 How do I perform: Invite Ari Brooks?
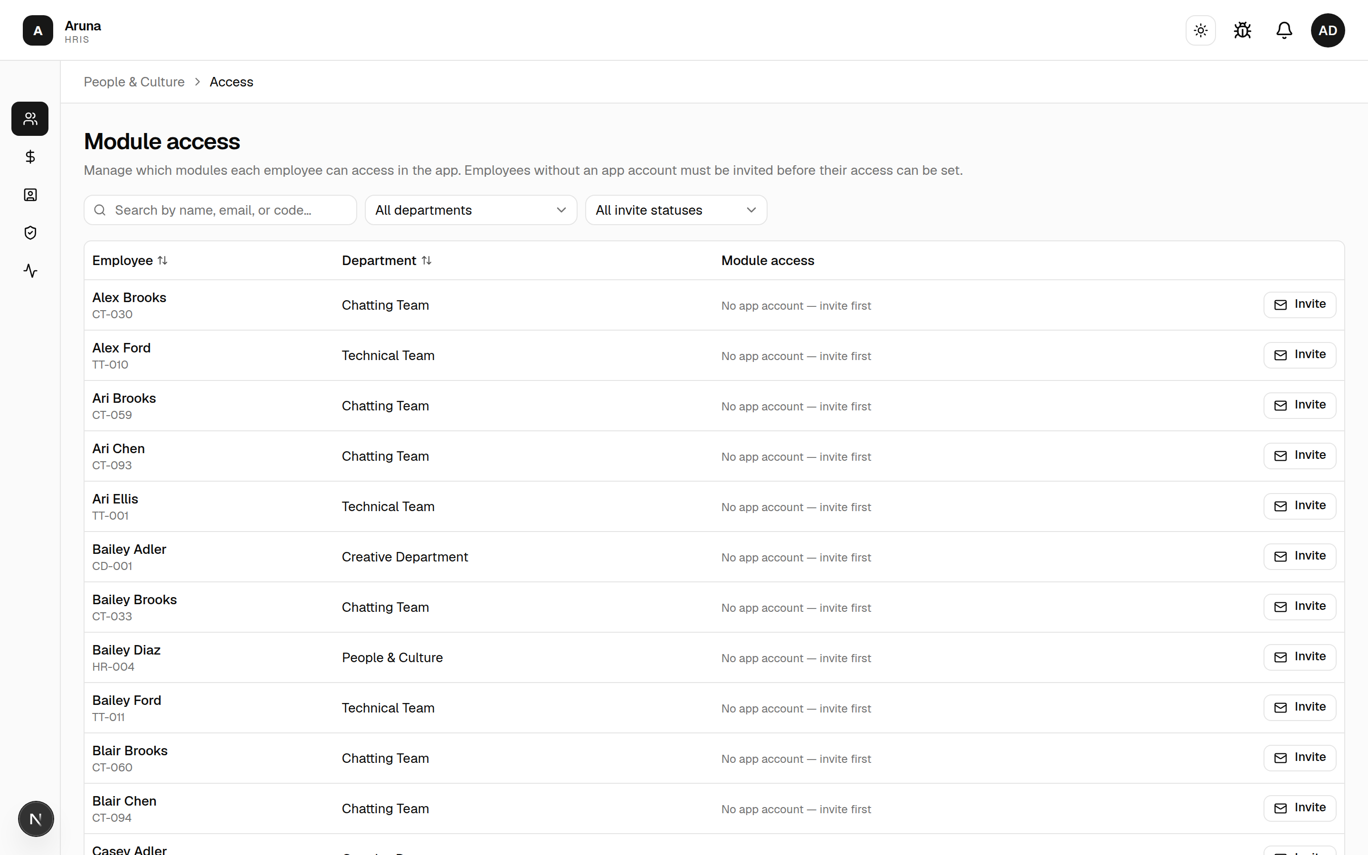click(x=1300, y=406)
